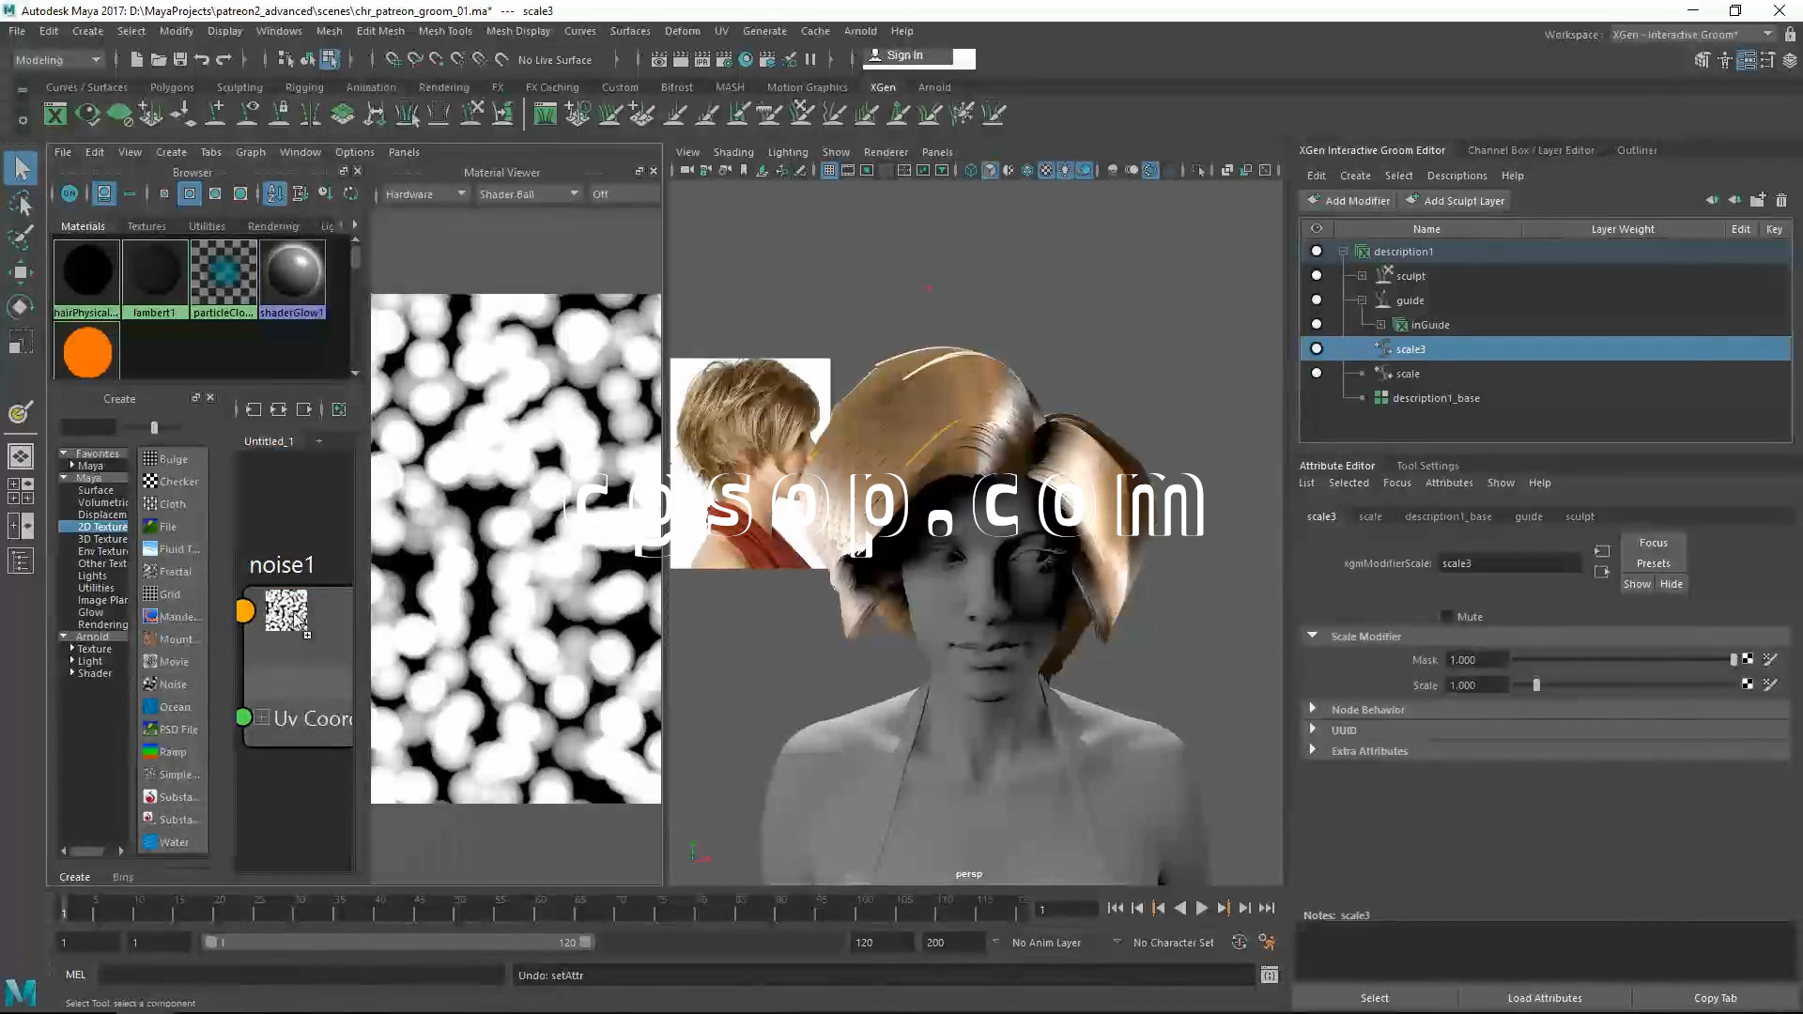Viewport: 1803px width, 1014px height.
Task: Open the Shader Ball dropdown
Action: click(528, 194)
